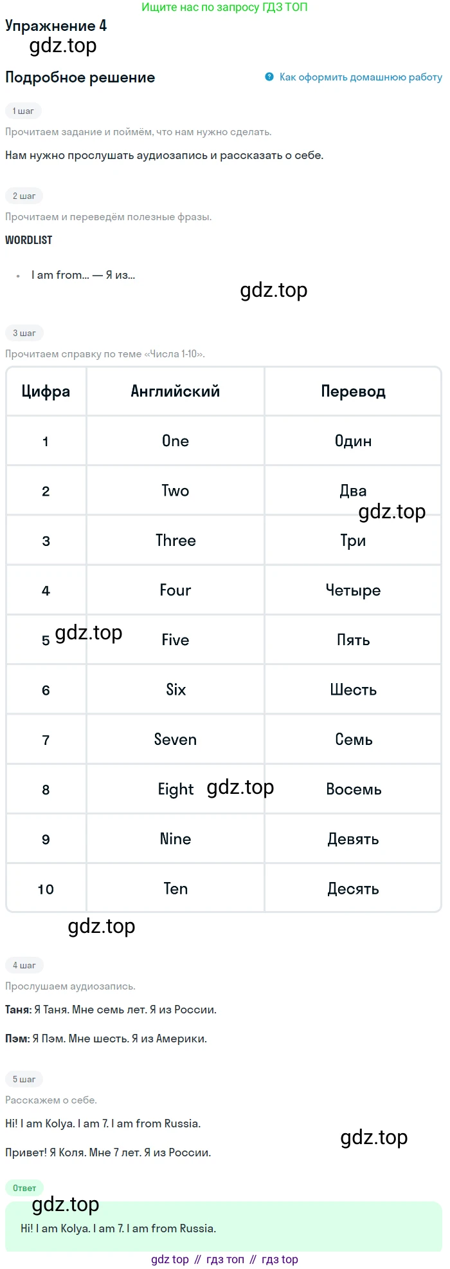Screen dimensions: 450x1269
Task: Click the WORDLIST heading
Action: [29, 240]
